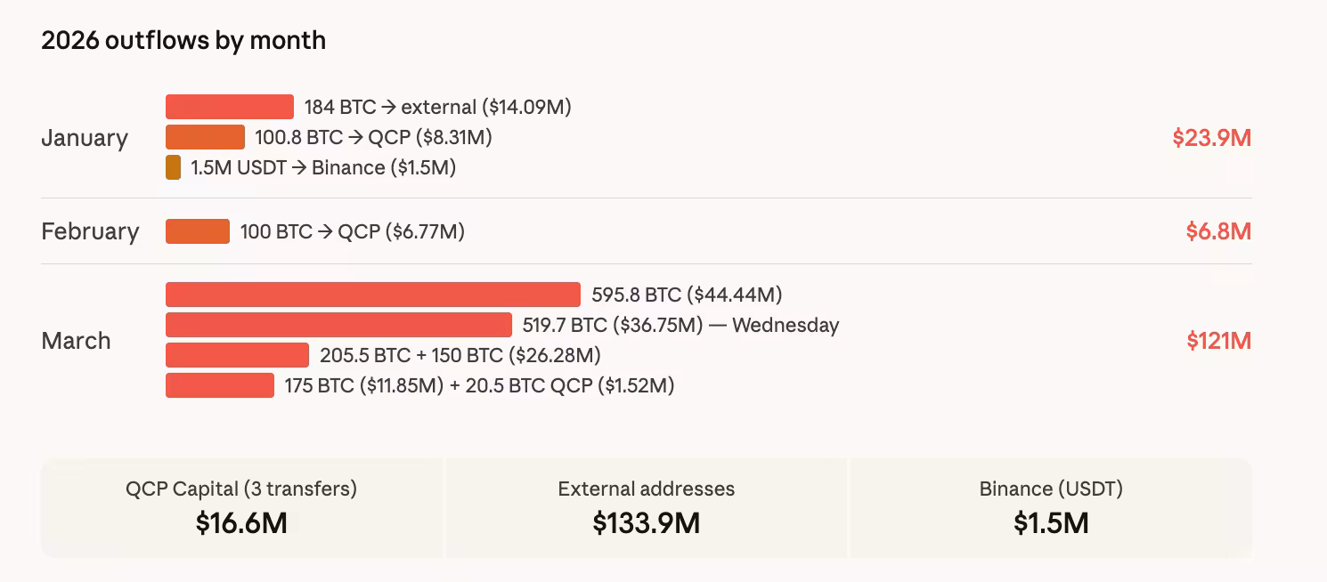Click the January 100.8 BTC QCP bar

tap(205, 137)
